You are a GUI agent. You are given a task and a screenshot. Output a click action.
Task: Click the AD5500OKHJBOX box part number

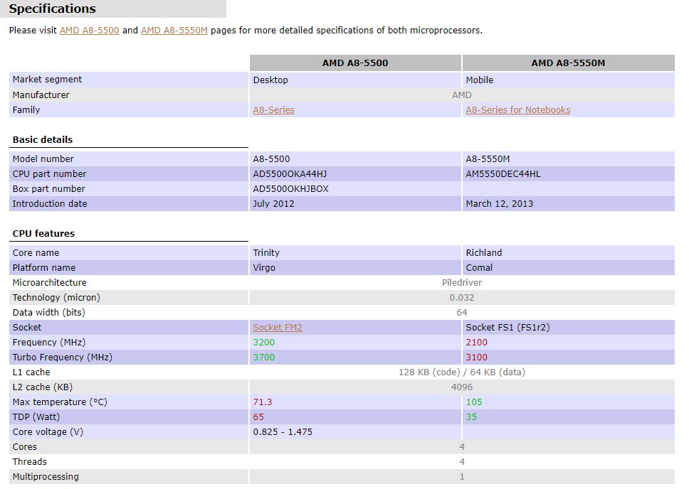[x=290, y=189]
